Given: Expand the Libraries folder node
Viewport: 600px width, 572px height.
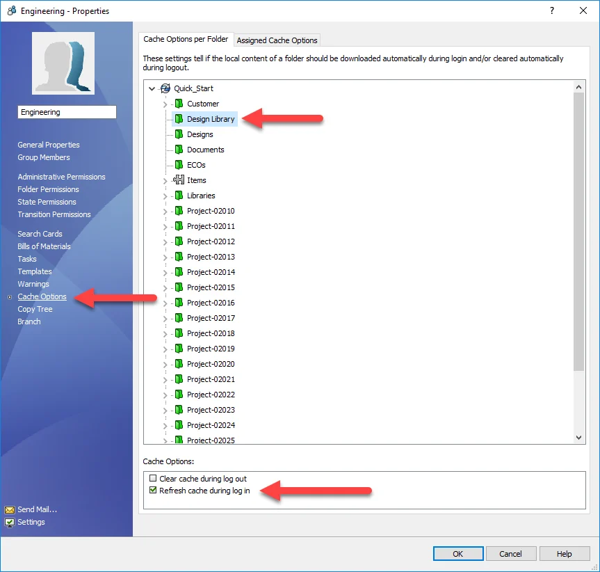Looking at the screenshot, I should [x=165, y=196].
